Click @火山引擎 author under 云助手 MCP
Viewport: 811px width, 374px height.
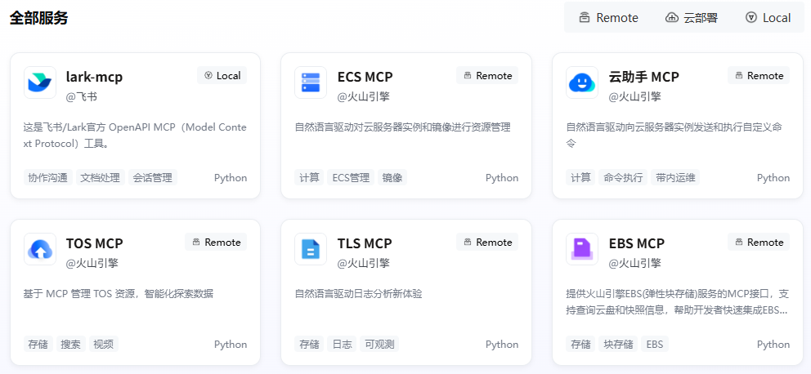point(634,96)
